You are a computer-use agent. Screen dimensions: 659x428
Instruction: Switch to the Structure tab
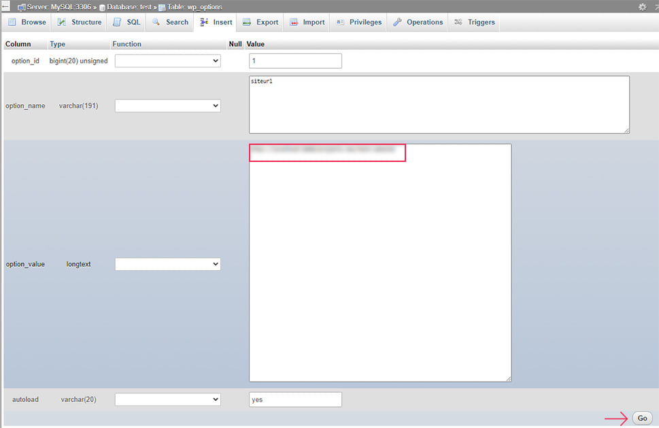coord(80,22)
